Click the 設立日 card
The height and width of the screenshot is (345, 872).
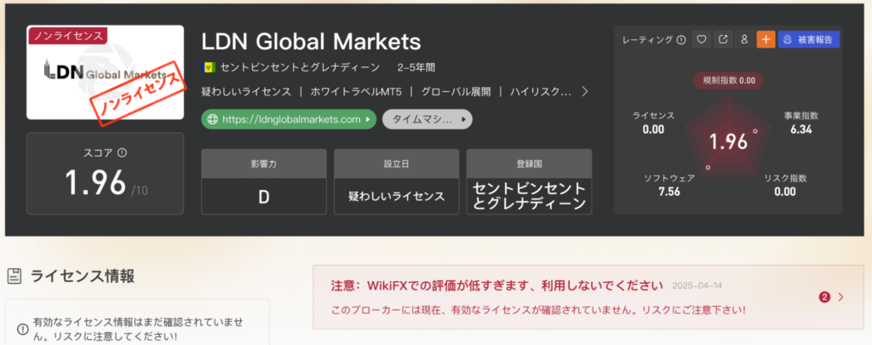(x=397, y=181)
